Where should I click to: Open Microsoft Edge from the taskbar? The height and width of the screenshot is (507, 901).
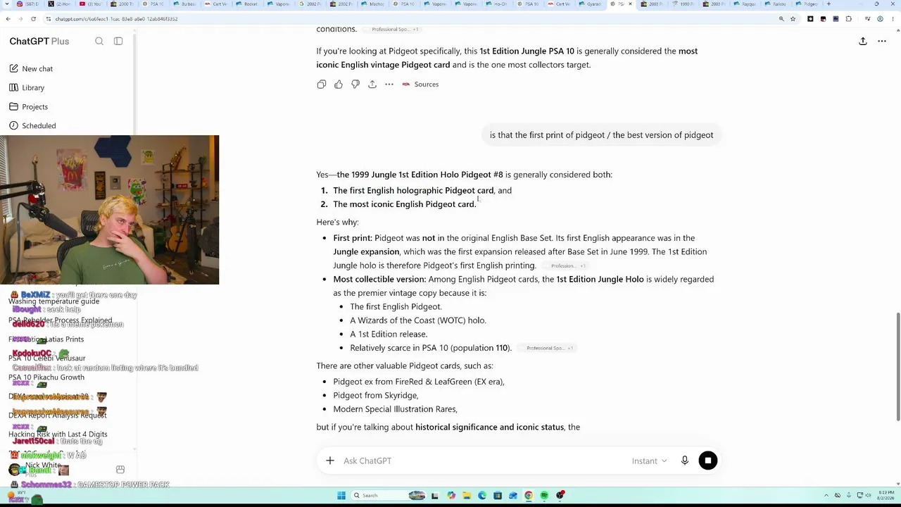482,496
